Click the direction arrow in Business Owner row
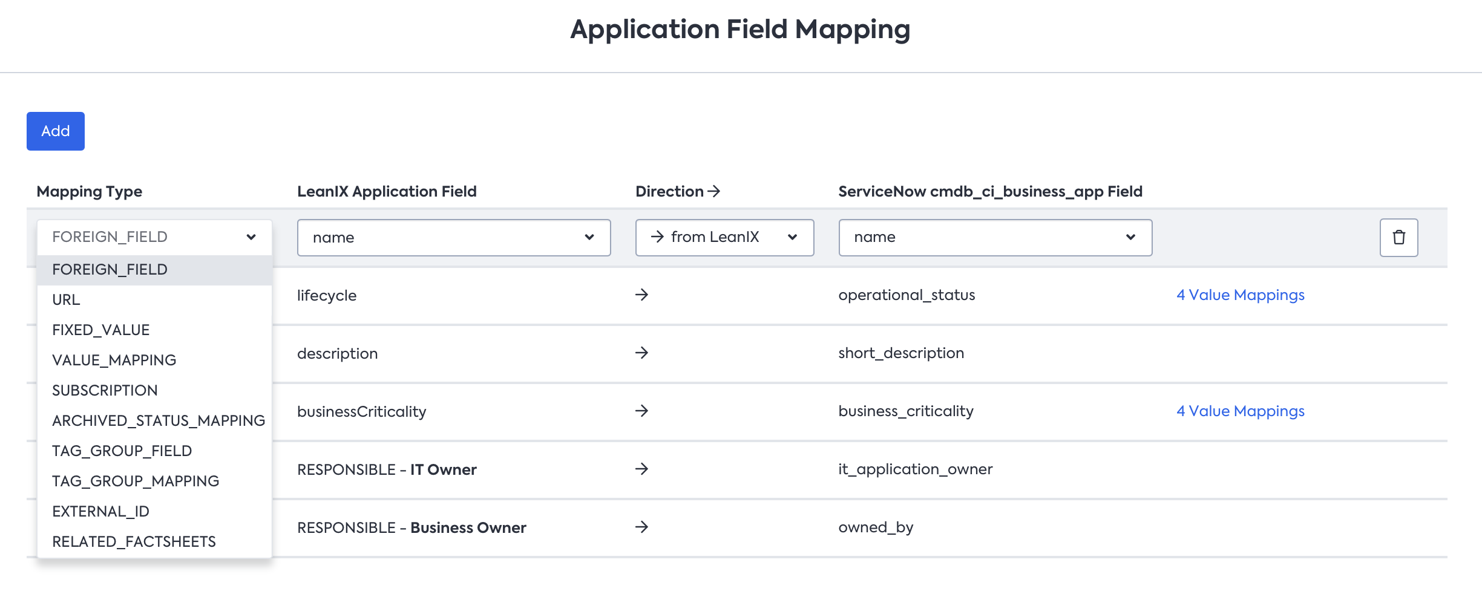 pos(642,527)
